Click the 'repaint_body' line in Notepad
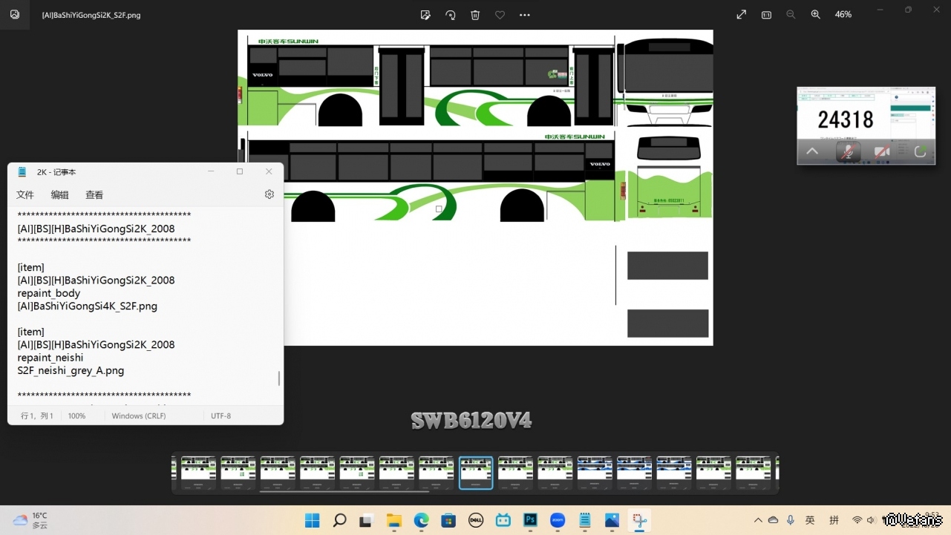 point(49,293)
